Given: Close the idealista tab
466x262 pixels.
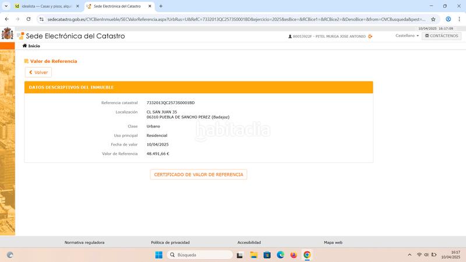Looking at the screenshot, I should click(x=77, y=6).
